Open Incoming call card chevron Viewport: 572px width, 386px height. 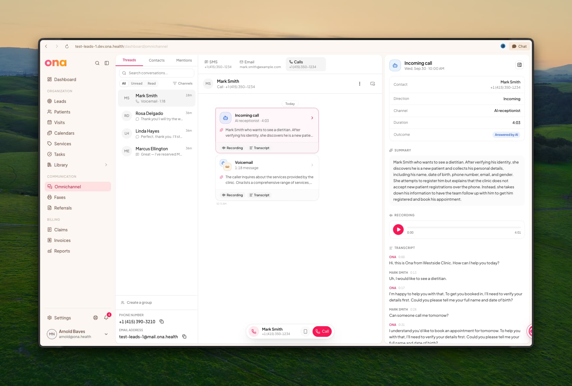312,118
